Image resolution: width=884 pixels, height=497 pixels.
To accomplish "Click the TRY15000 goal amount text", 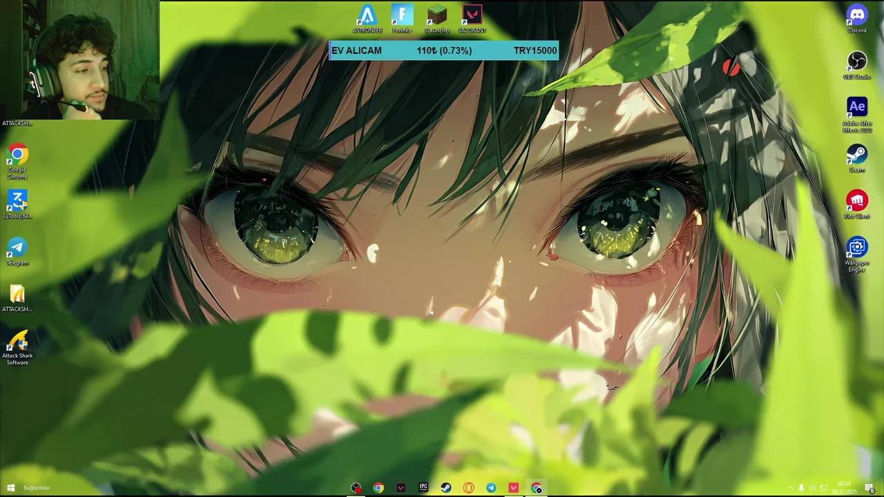I will pyautogui.click(x=535, y=50).
